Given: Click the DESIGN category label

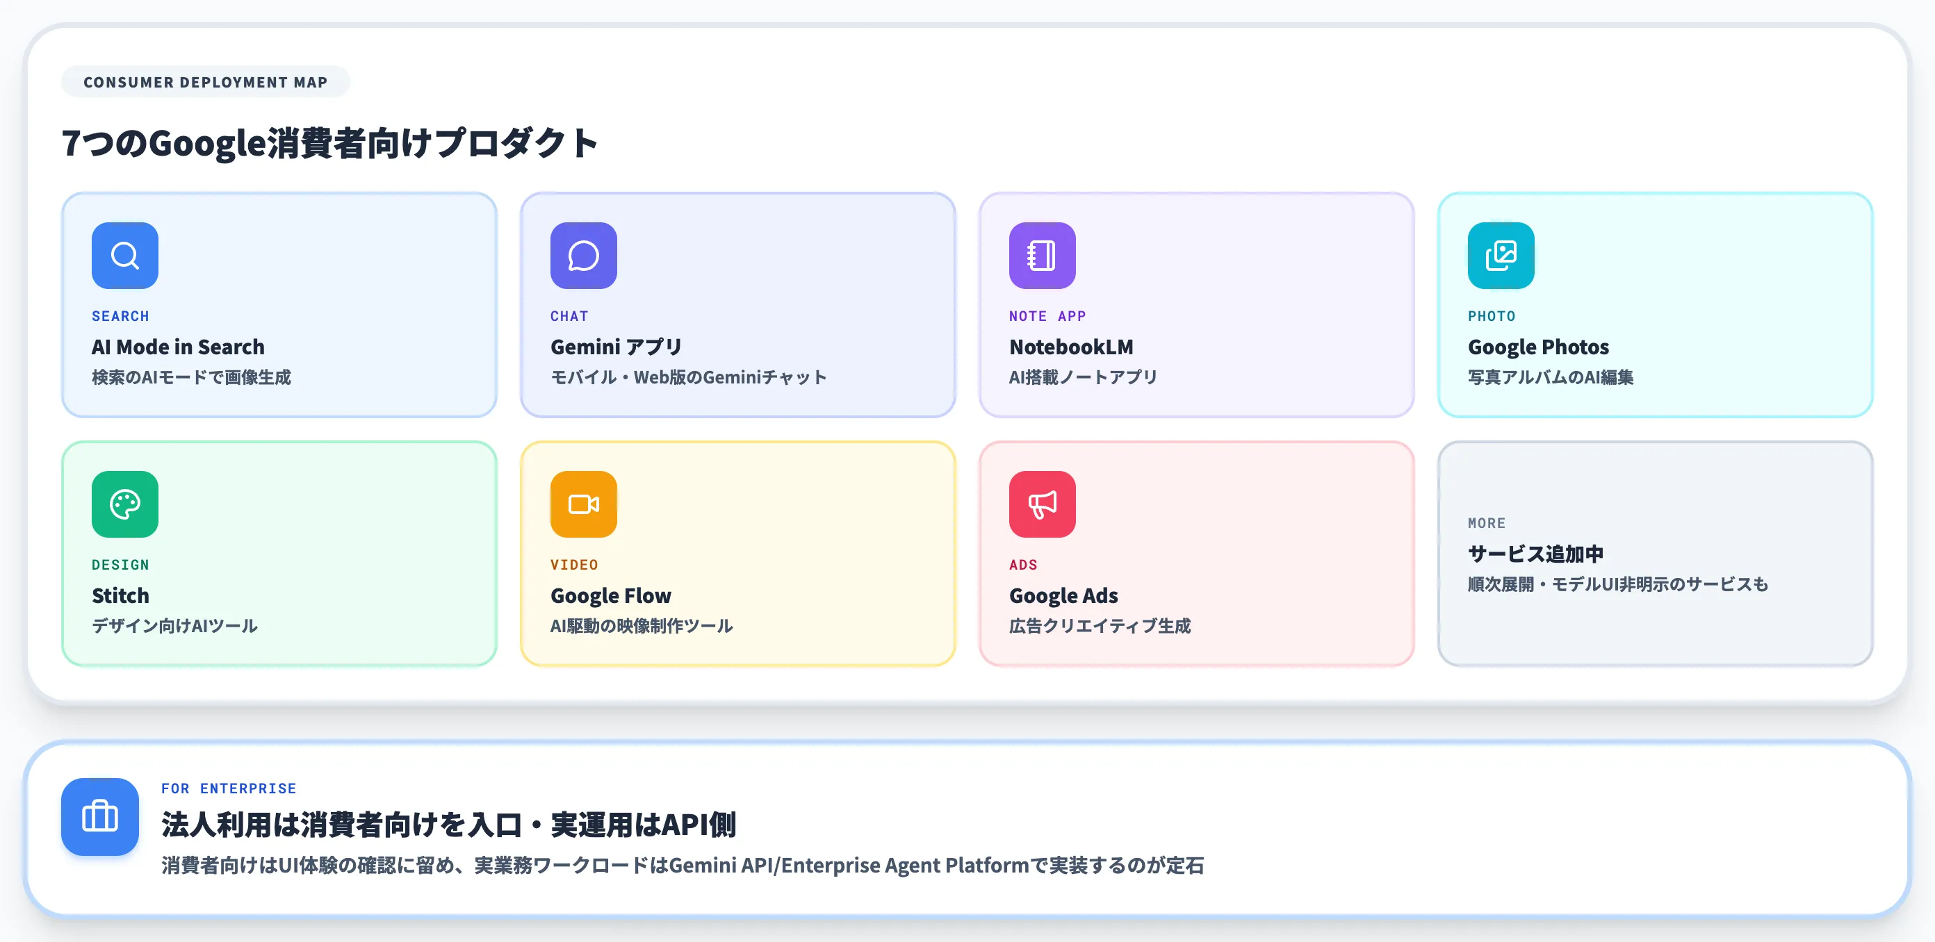Looking at the screenshot, I should point(120,565).
